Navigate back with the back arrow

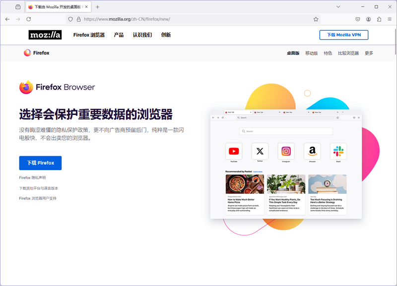point(8,19)
